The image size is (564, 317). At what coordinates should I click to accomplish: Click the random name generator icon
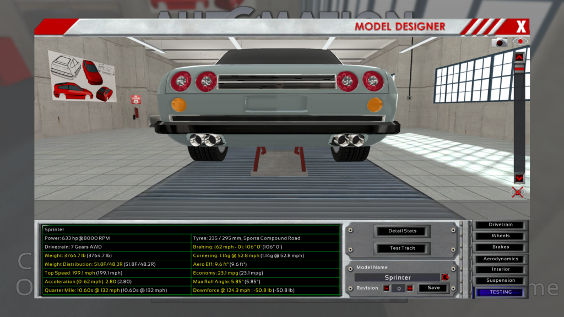click(445, 277)
